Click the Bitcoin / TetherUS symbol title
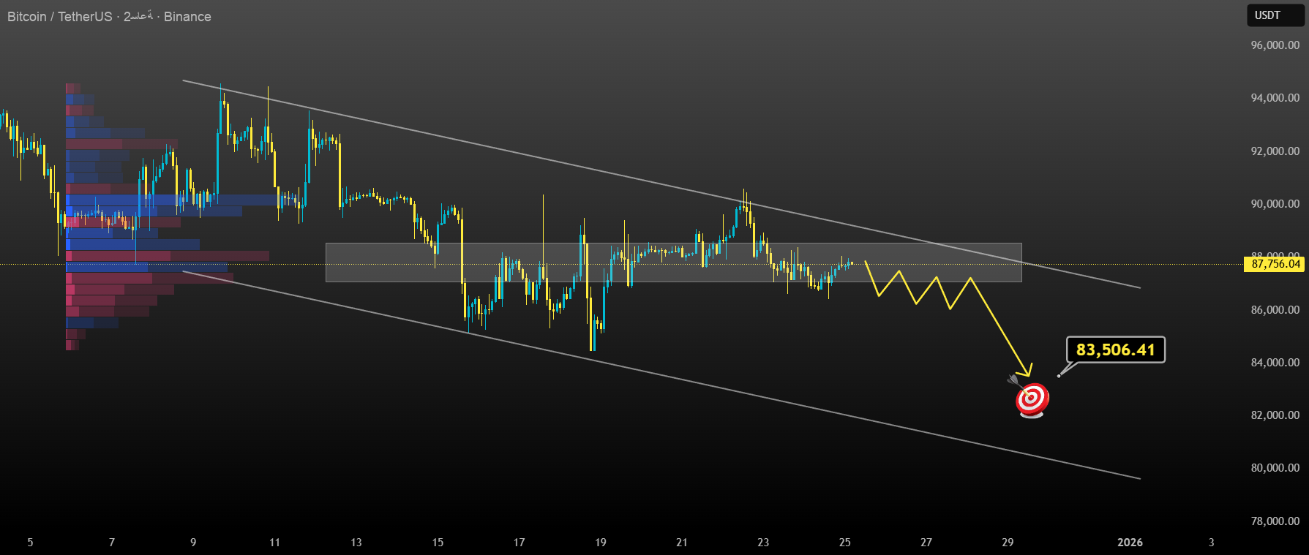Screen dimensions: 1309x555 coord(59,17)
